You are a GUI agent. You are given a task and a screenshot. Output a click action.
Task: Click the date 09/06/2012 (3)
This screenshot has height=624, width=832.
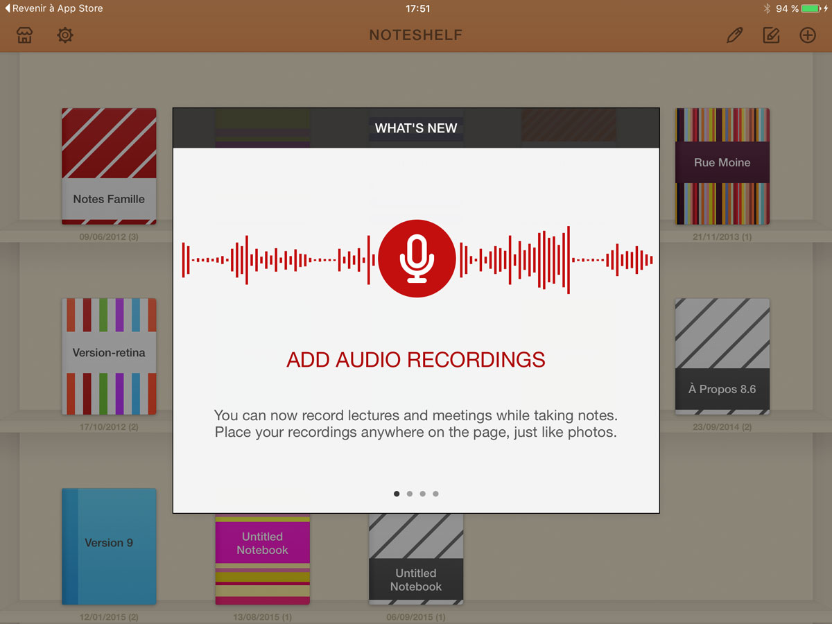pyautogui.click(x=109, y=237)
